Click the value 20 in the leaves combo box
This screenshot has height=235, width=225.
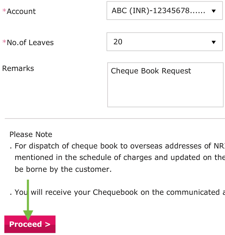pyautogui.click(x=118, y=42)
